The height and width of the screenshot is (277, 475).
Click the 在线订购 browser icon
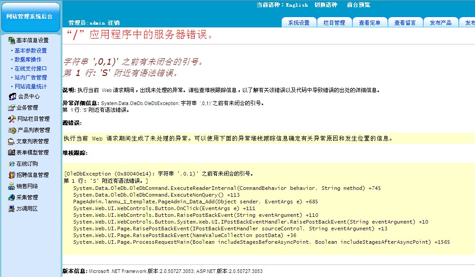12,164
